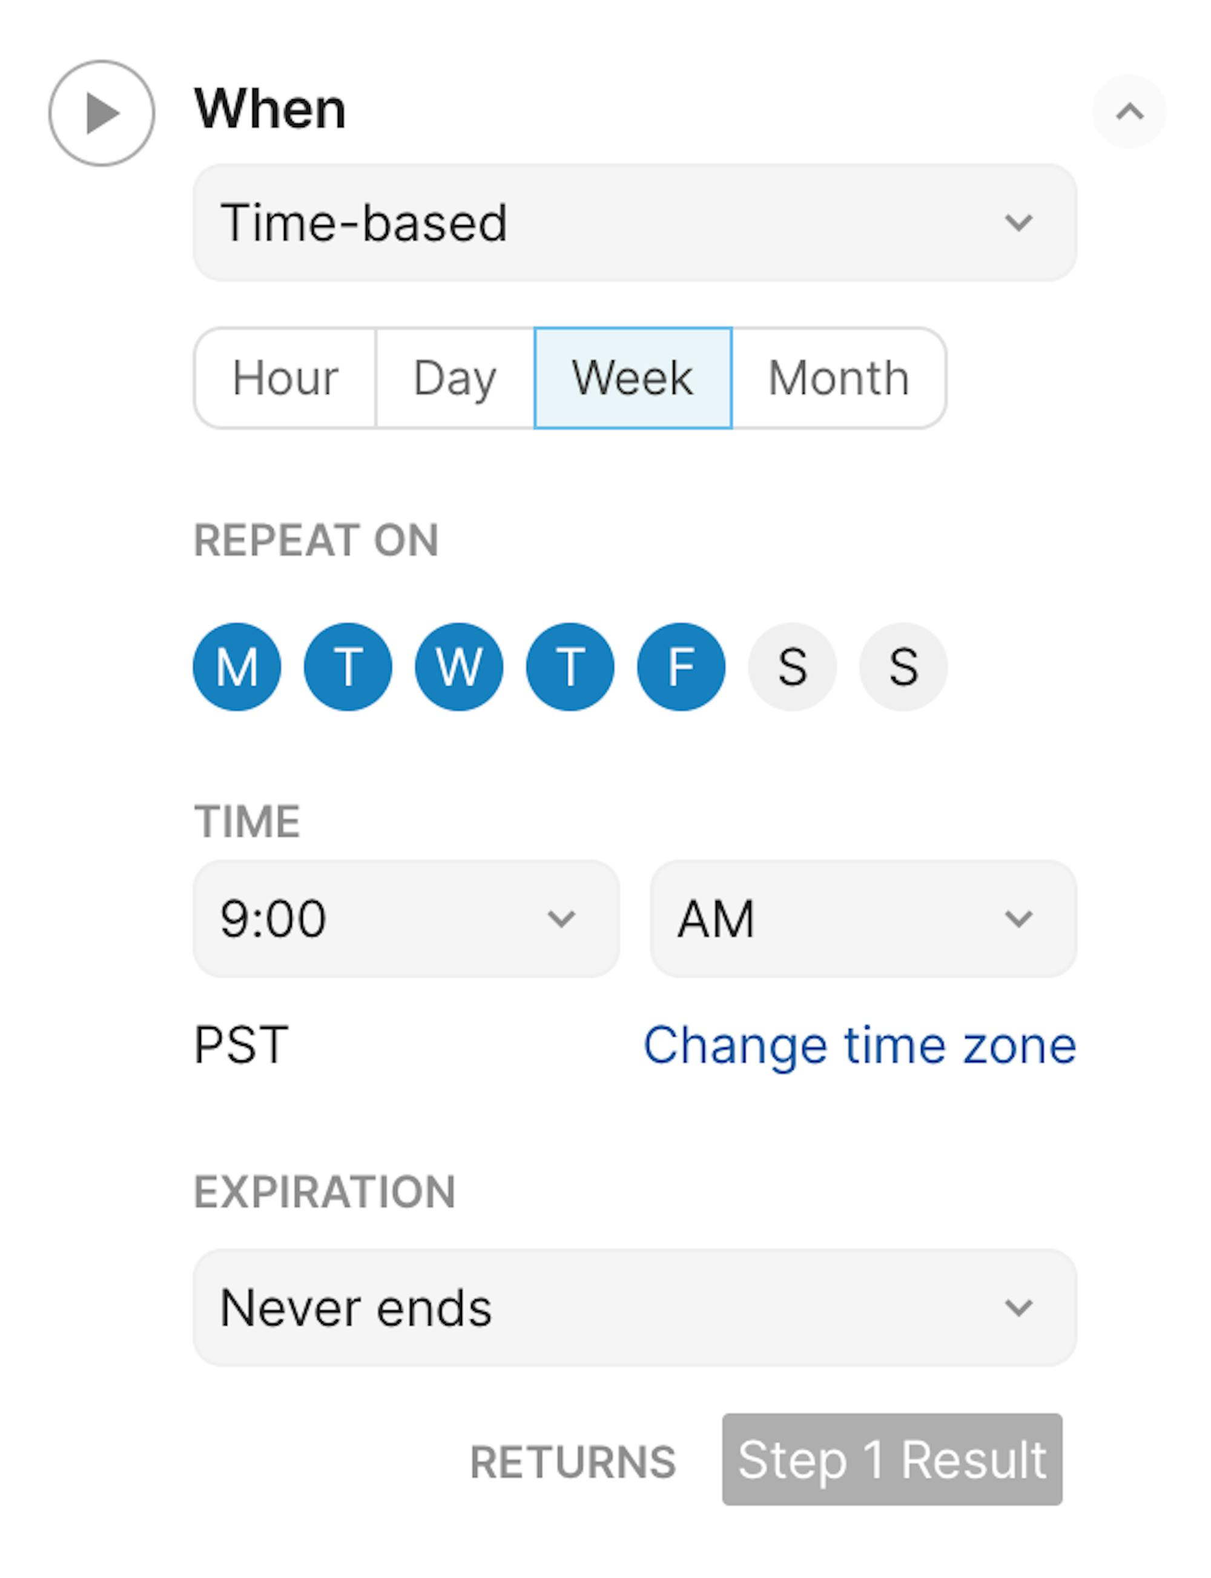Toggle Monday in repeat days
The width and height of the screenshot is (1211, 1578).
[237, 667]
